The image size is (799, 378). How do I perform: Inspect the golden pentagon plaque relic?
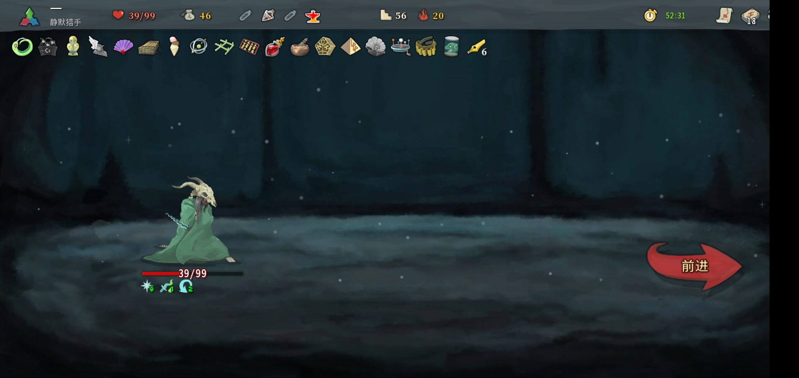click(x=325, y=47)
